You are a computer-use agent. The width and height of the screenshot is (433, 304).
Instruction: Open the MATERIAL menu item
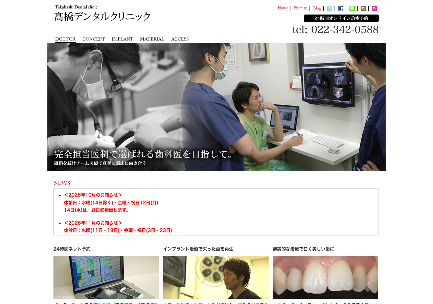click(x=152, y=39)
